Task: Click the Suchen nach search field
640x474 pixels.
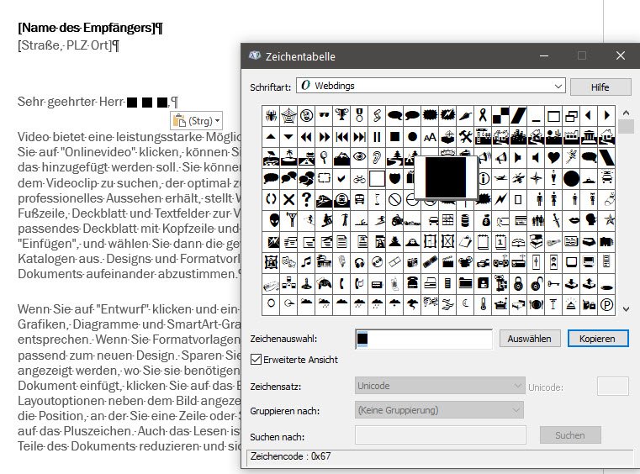Action: 440,435
